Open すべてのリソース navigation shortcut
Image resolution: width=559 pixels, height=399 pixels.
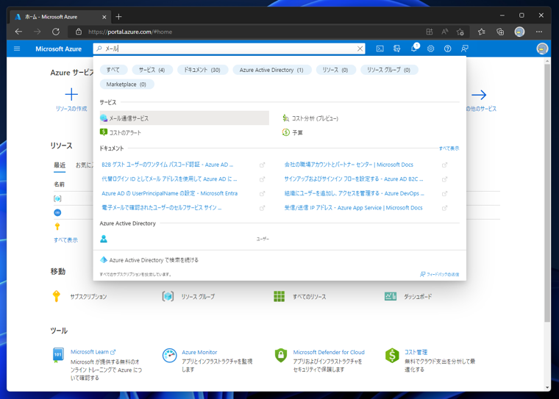pos(300,296)
